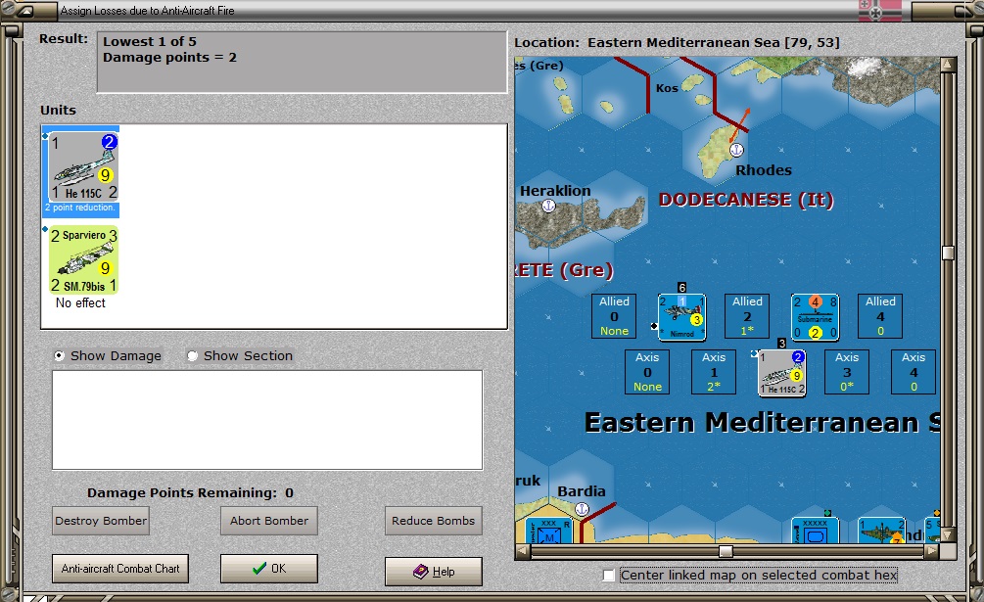Click the '2 point reduction.' label
Image resolution: width=984 pixels, height=602 pixels.
point(79,208)
